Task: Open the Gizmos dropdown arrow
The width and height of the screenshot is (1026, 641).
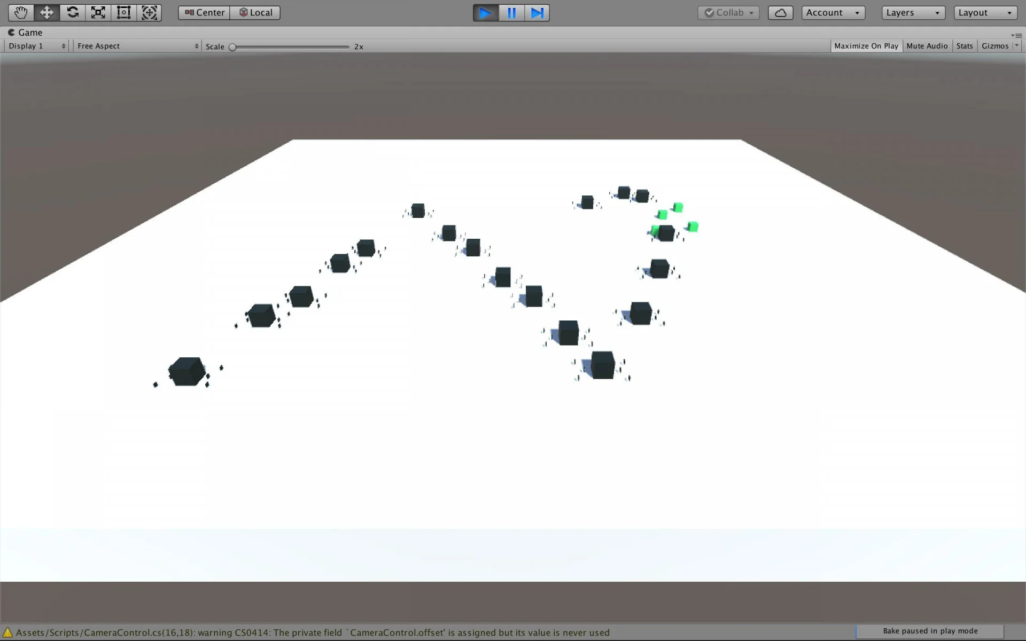Action: [x=1017, y=46]
